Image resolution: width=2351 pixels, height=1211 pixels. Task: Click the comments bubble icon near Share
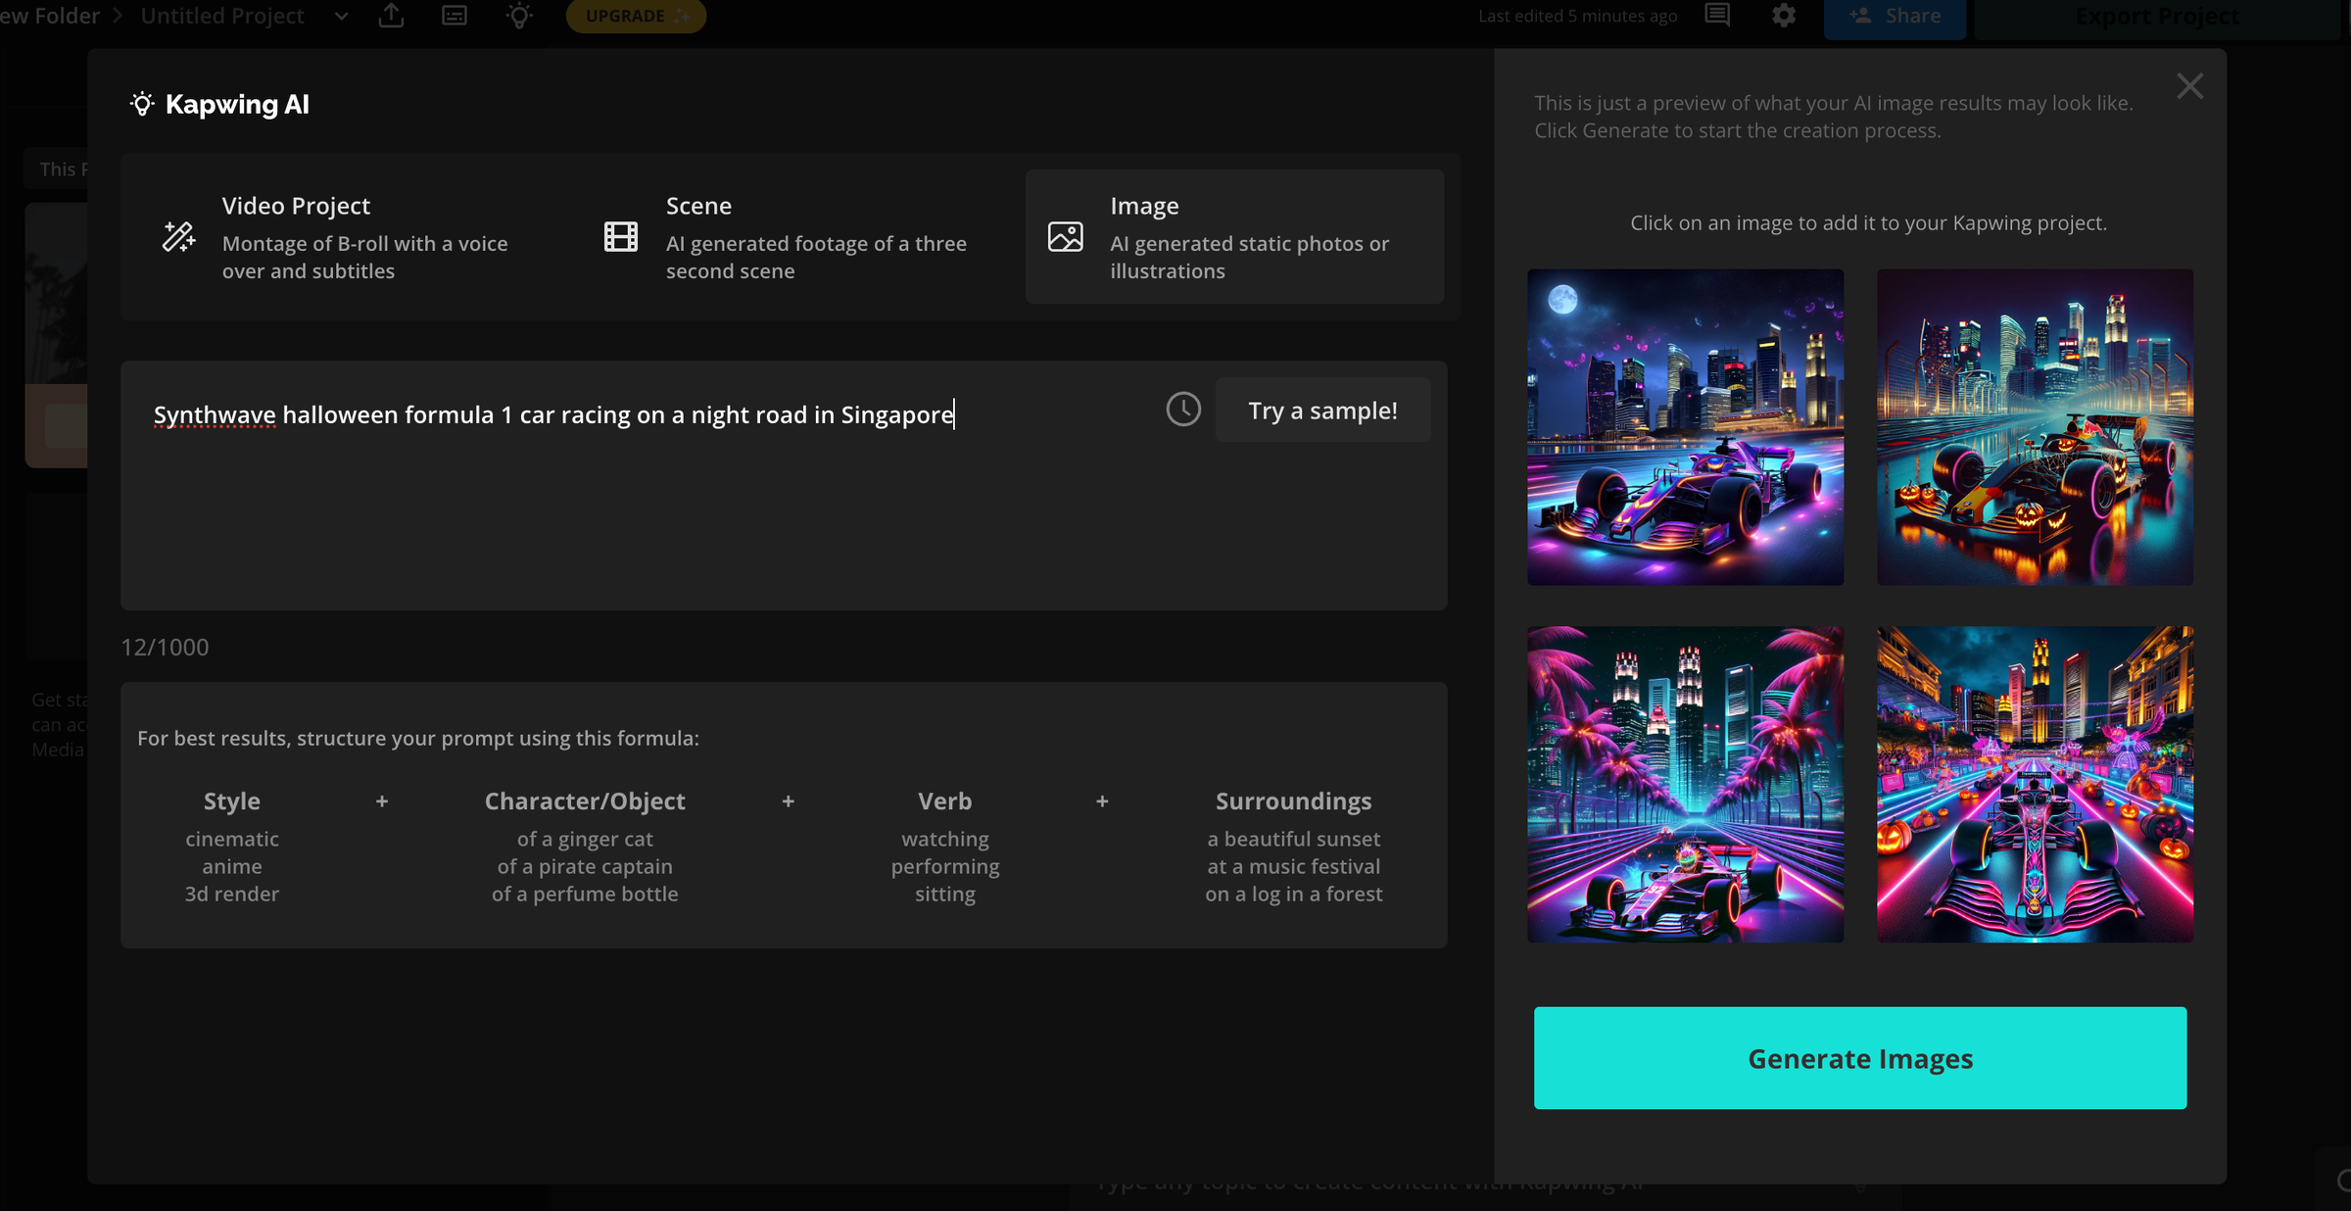[x=1716, y=15]
